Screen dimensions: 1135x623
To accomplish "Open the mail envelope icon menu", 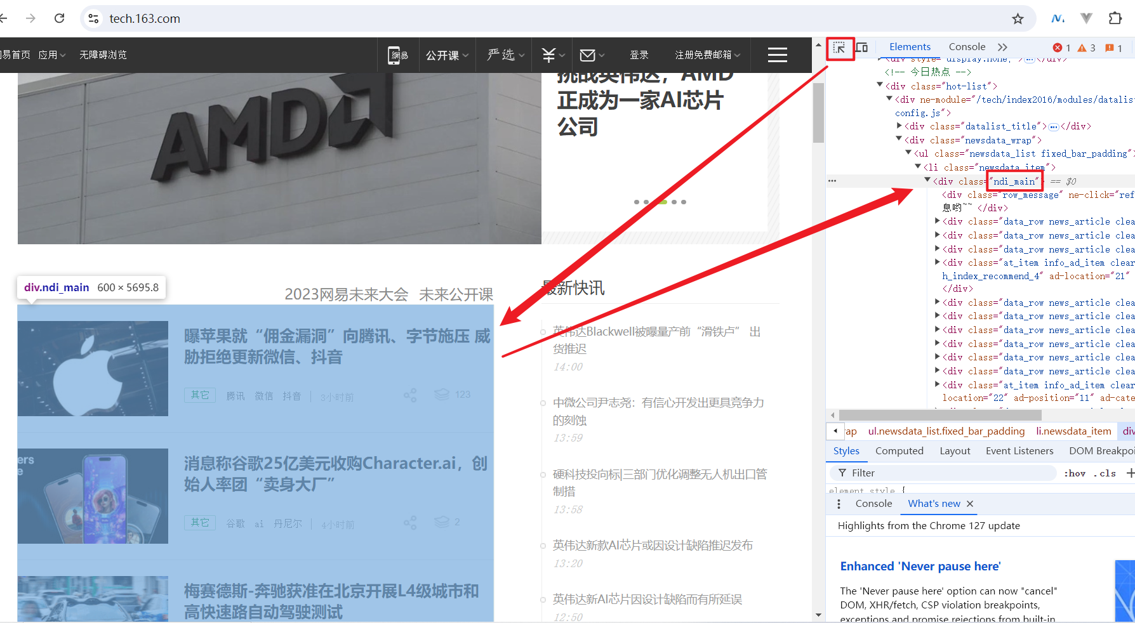I will click(592, 55).
